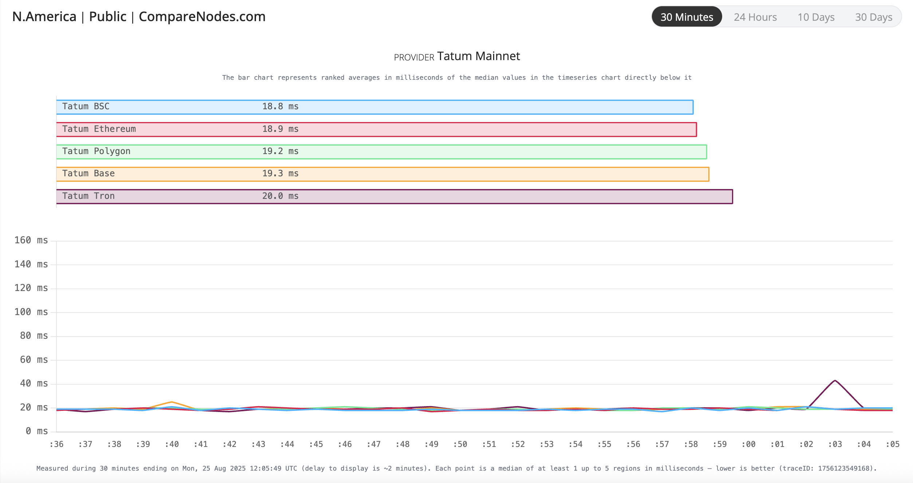Click the '19.2 ms' value
Screen dimensions: 913x483
280,151
